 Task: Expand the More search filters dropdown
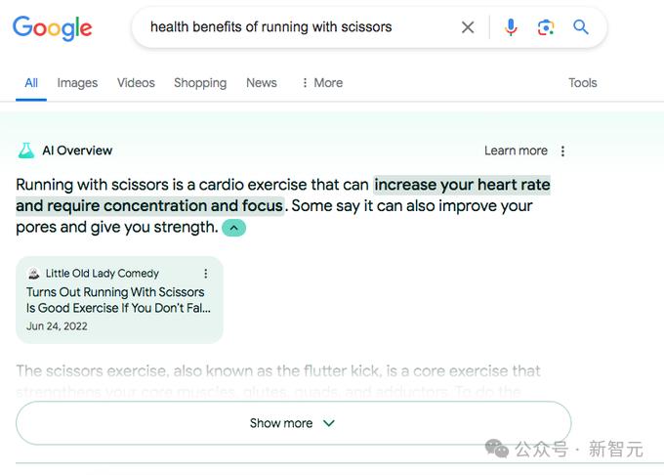pyautogui.click(x=321, y=83)
